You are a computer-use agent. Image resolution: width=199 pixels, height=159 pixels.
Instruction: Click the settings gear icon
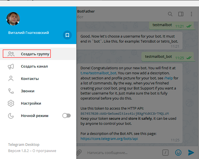[x=11, y=103]
